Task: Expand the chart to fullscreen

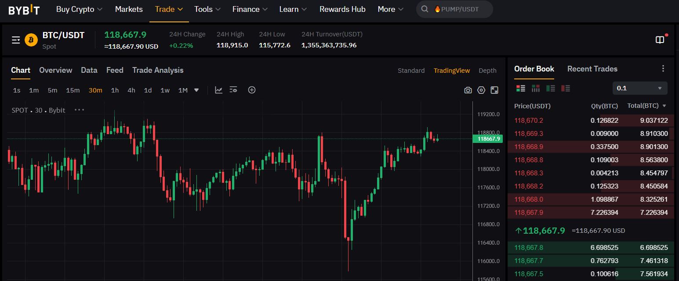Action: tap(494, 90)
